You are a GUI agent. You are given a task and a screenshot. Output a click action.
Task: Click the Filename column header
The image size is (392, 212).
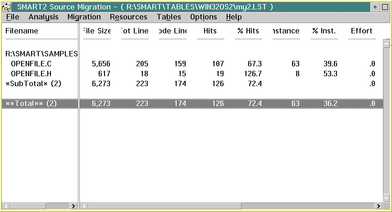22,31
